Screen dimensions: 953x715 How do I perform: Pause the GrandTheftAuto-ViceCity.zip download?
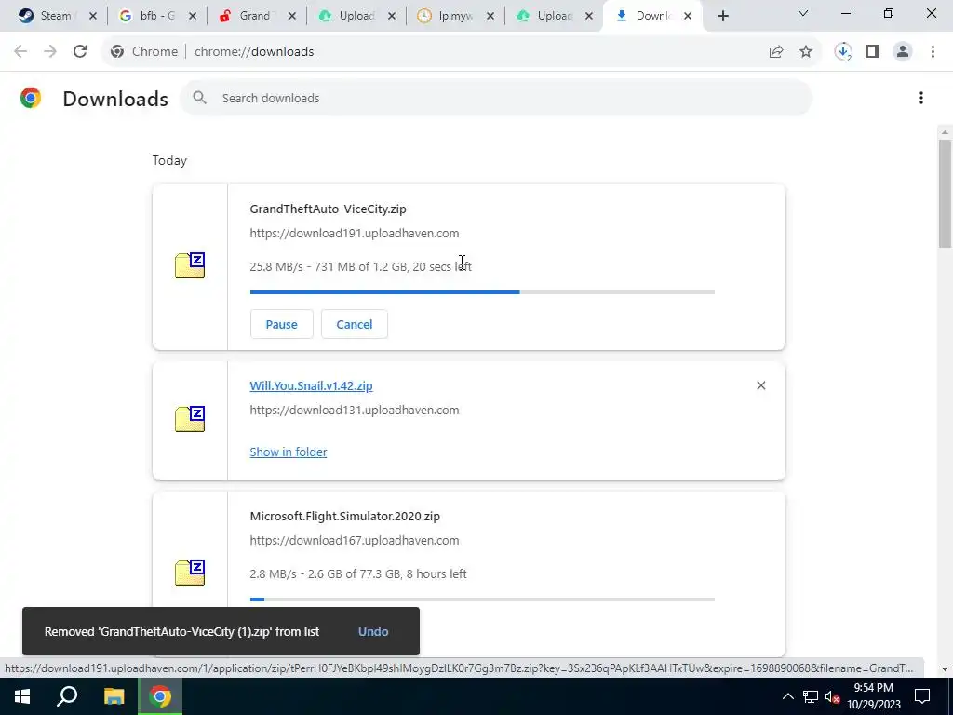[x=281, y=324]
